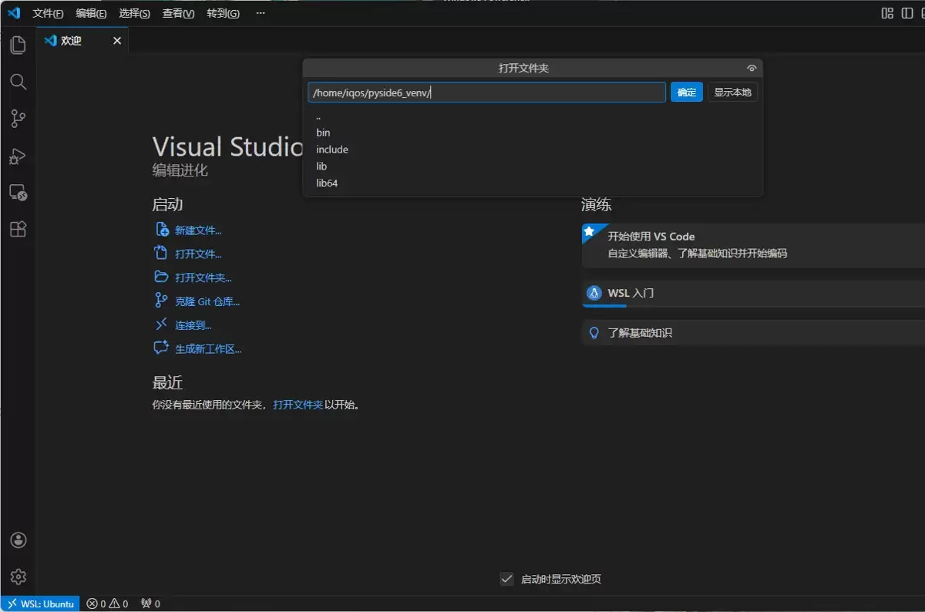The height and width of the screenshot is (612, 925).
Task: Expand the 了解基础知识 walkthrough
Action: [x=639, y=333]
